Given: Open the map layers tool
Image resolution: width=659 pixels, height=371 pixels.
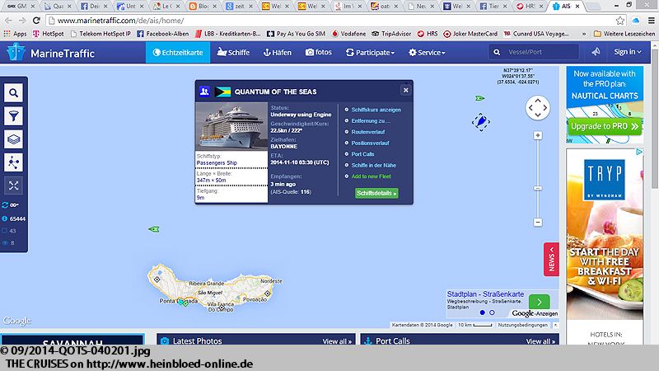Looking at the screenshot, I should click(x=13, y=139).
